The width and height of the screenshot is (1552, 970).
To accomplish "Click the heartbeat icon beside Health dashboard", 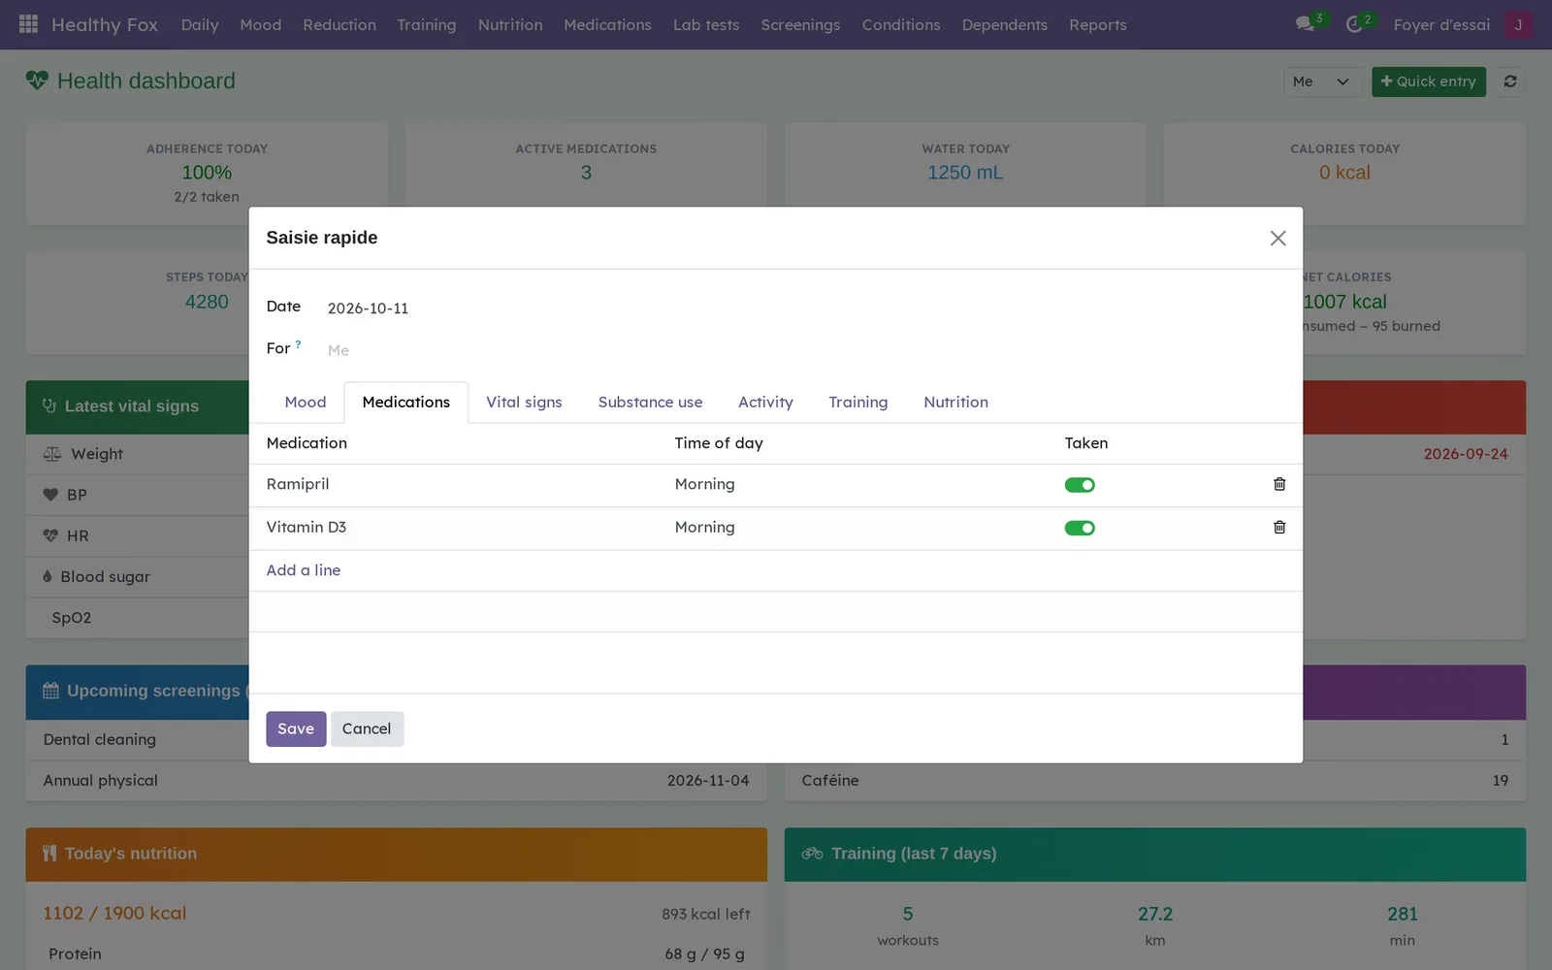I will (37, 81).
